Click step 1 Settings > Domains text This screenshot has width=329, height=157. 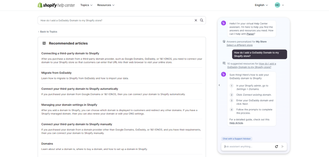coord(252,87)
